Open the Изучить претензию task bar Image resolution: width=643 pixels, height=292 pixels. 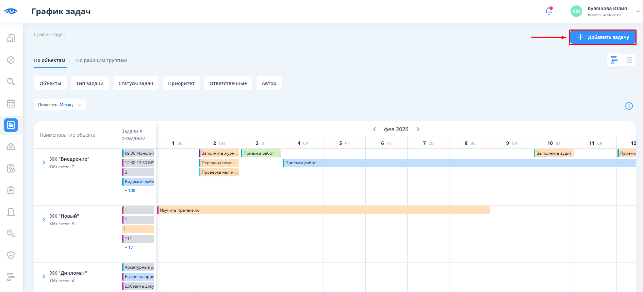pyautogui.click(x=323, y=210)
